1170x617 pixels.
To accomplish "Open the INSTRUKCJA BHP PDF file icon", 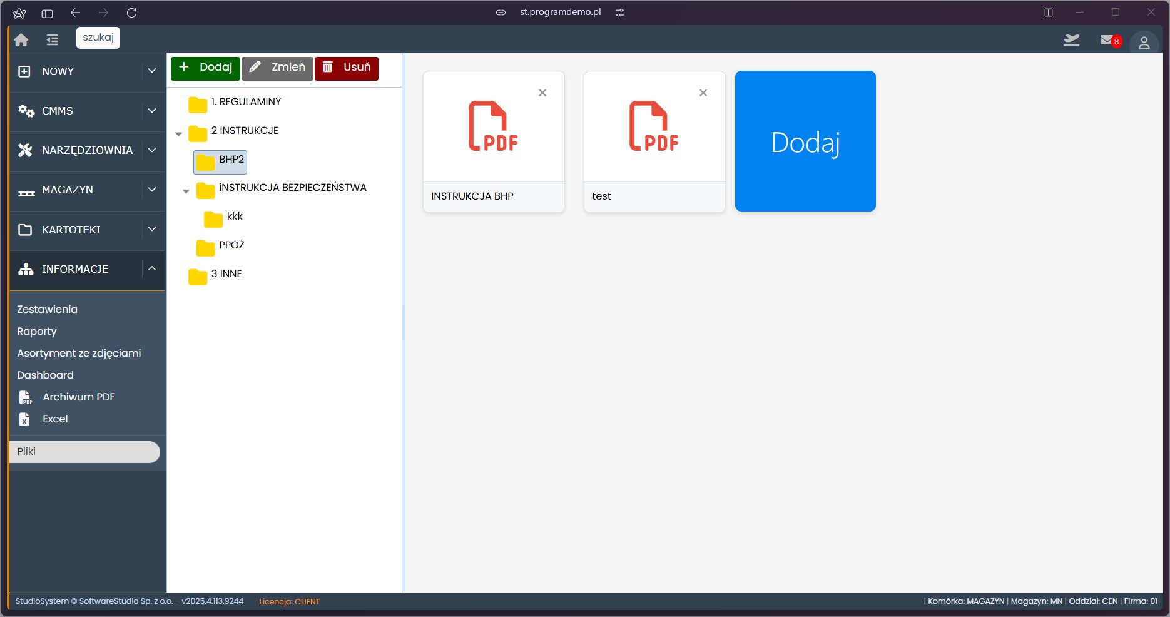I will 493,126.
